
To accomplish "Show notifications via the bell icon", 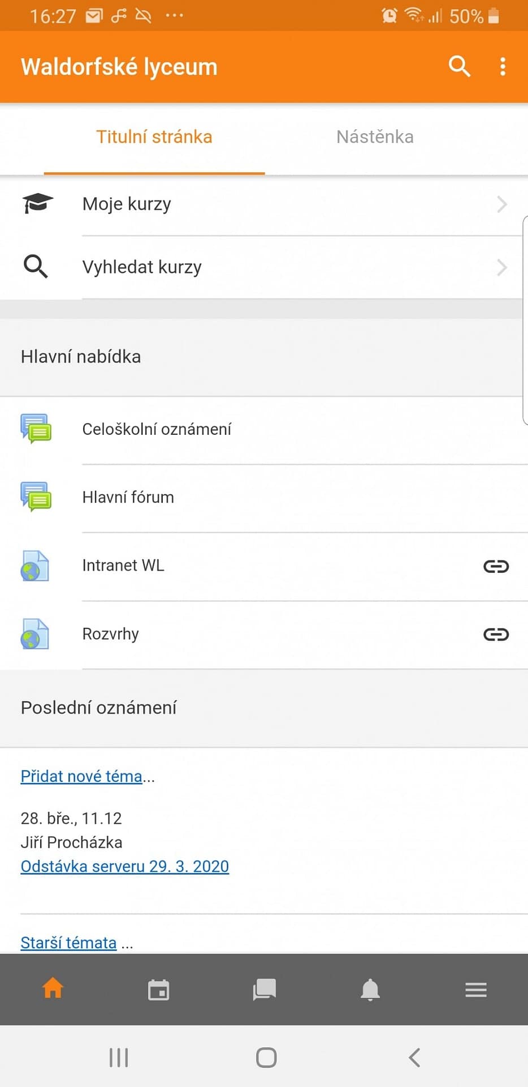I will coord(370,990).
